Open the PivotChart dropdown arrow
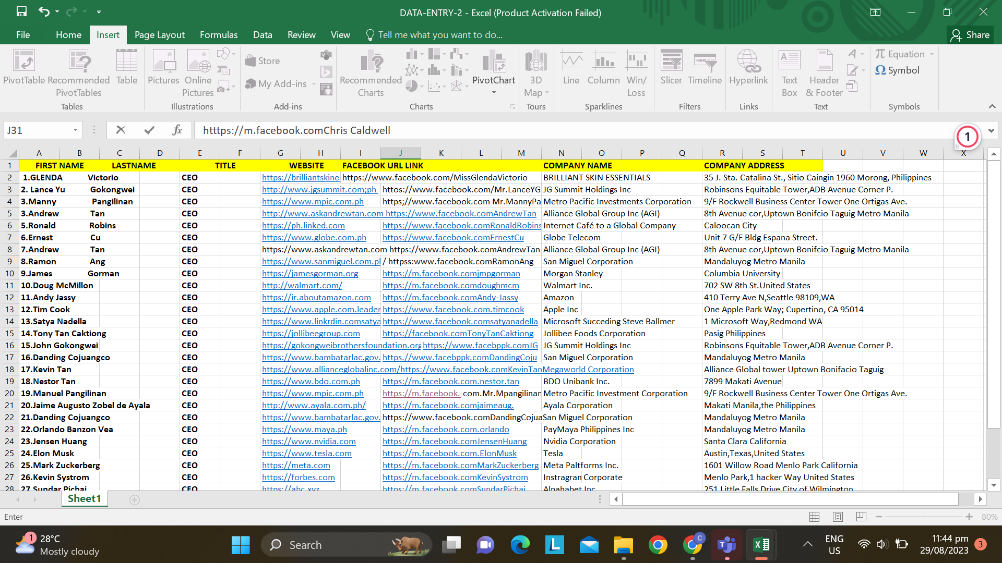This screenshot has width=1002, height=563. pyautogui.click(x=494, y=93)
